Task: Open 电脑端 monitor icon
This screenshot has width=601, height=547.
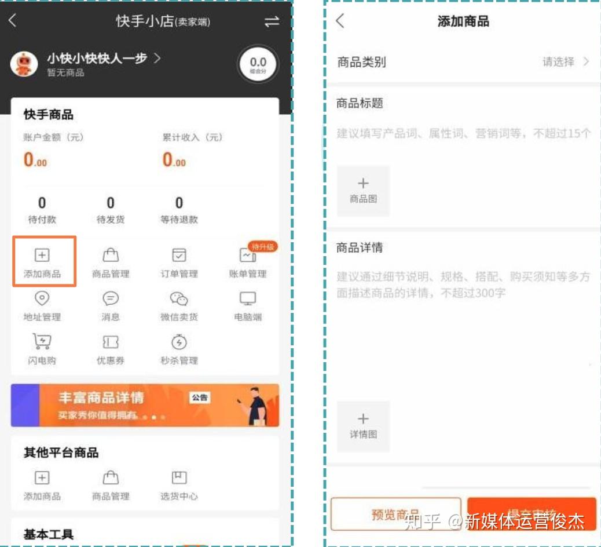Action: point(248,306)
